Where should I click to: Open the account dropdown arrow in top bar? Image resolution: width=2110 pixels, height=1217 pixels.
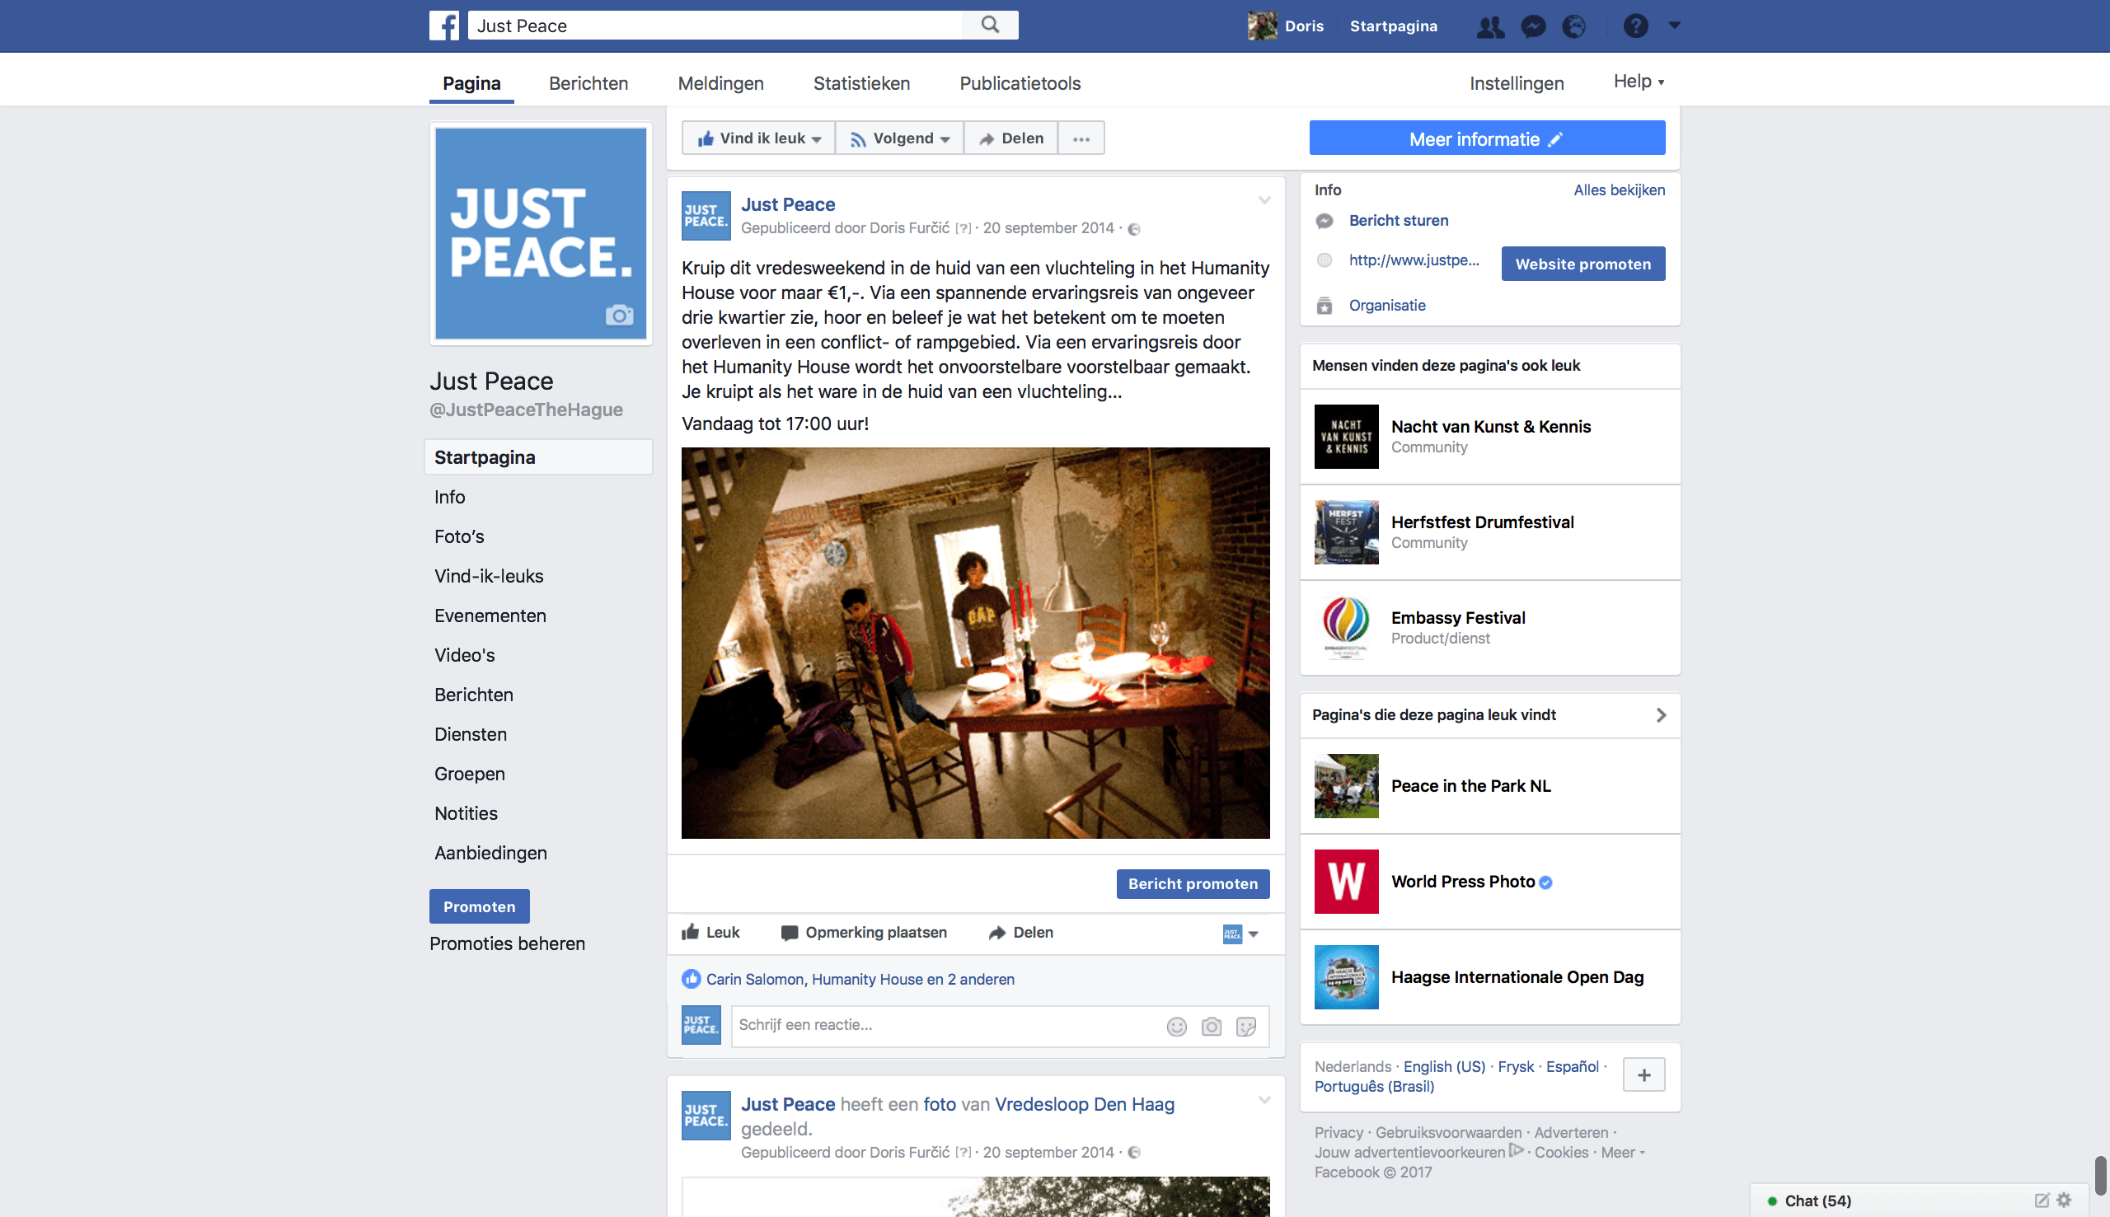1675,25
